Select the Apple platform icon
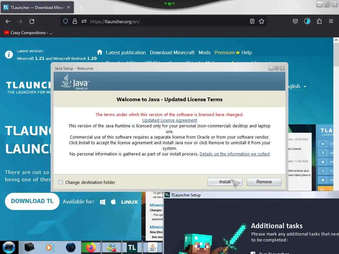The width and height of the screenshot is (339, 254). pyautogui.click(x=113, y=202)
